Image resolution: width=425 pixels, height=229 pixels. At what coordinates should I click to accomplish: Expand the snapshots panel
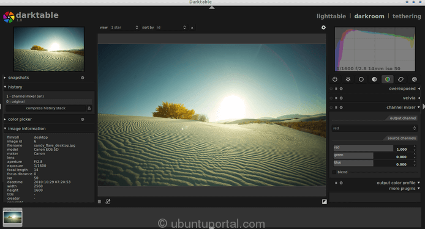(5, 78)
